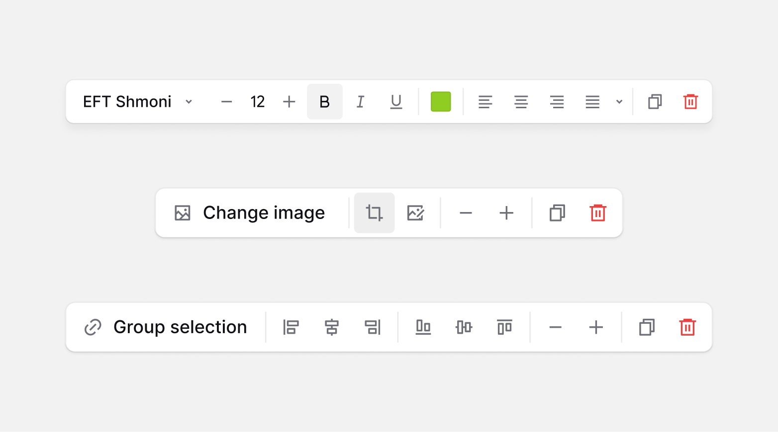The height and width of the screenshot is (432, 778).
Task: Open the edit image tool
Action: (x=415, y=213)
